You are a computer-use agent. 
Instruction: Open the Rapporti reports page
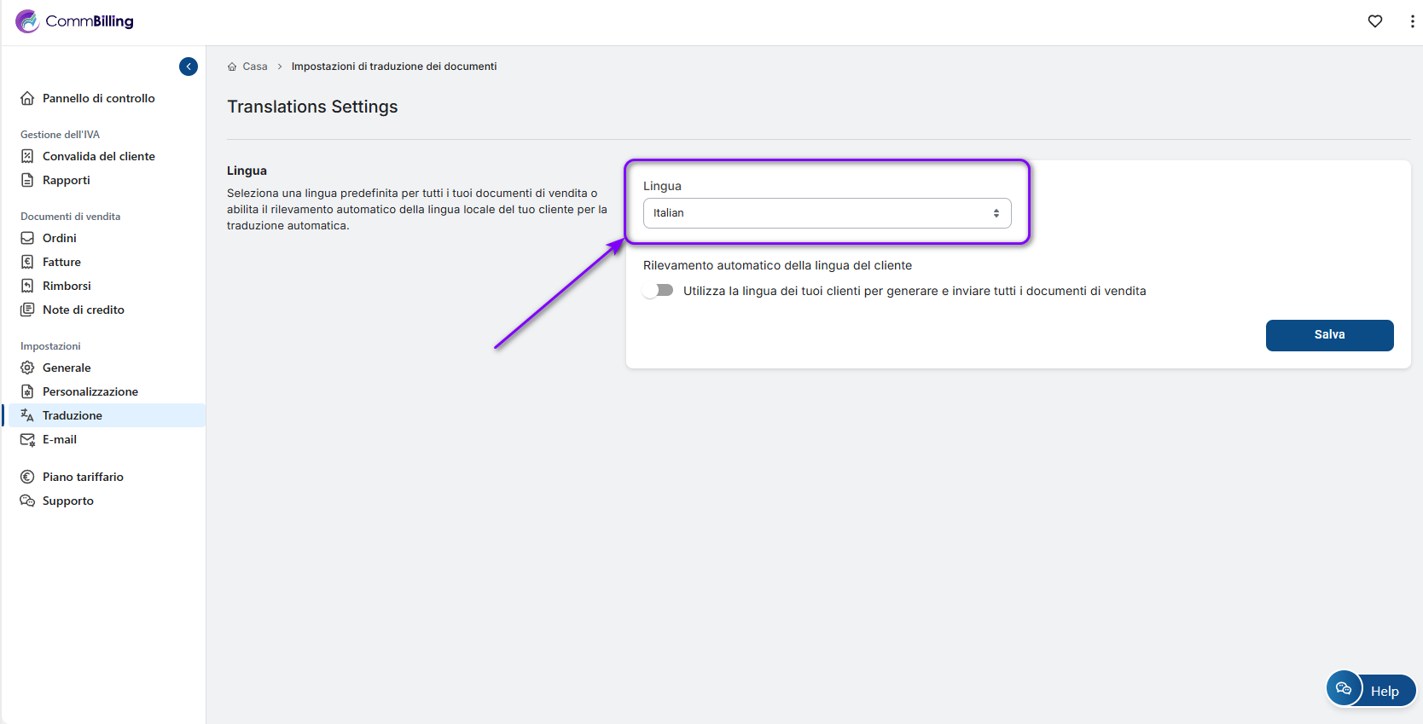point(66,180)
